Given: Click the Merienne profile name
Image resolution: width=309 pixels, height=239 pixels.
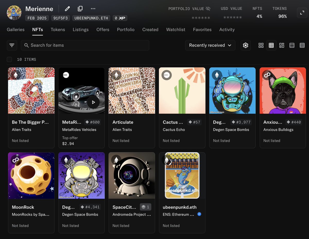Looking at the screenshot, I should point(39,9).
